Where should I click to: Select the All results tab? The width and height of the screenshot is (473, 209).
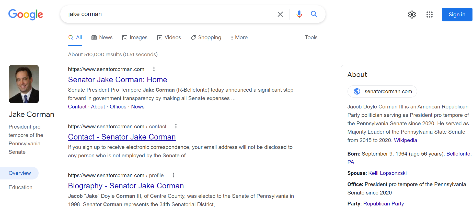(x=75, y=38)
